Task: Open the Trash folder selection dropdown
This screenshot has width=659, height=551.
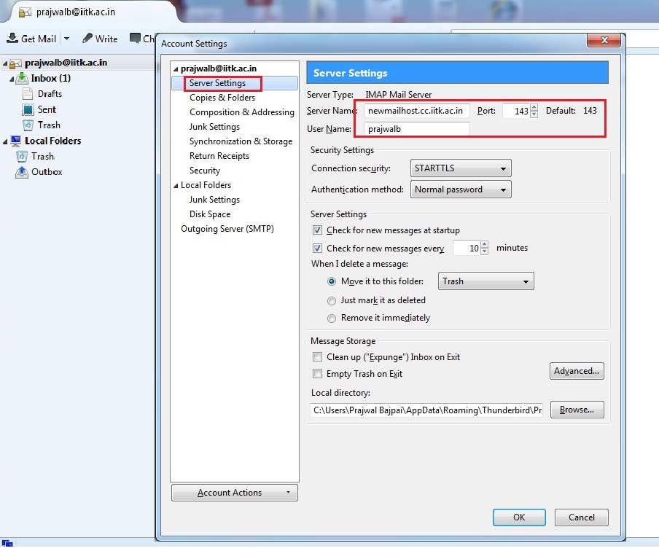Action: coord(486,281)
